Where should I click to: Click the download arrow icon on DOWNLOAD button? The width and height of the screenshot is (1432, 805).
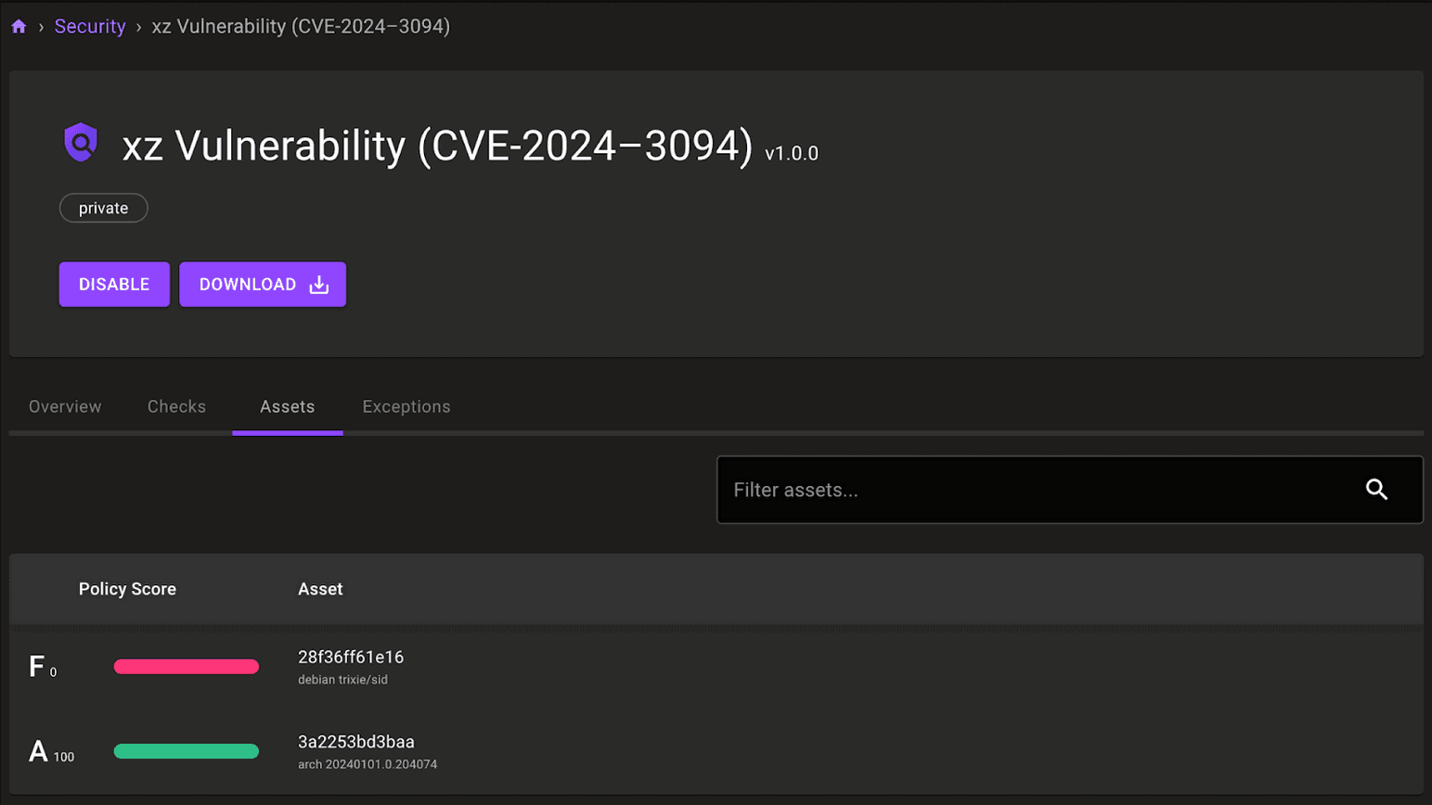coord(318,285)
